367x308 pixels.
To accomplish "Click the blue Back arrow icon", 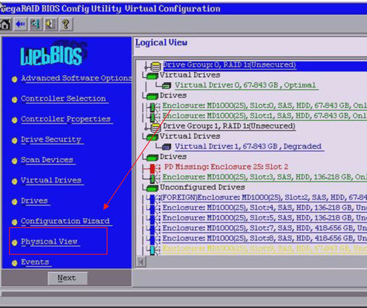I will [20, 24].
